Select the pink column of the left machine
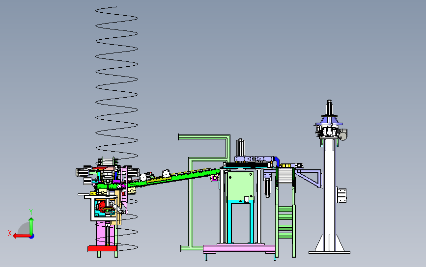This screenshot has height=267, width=426. 101,233
